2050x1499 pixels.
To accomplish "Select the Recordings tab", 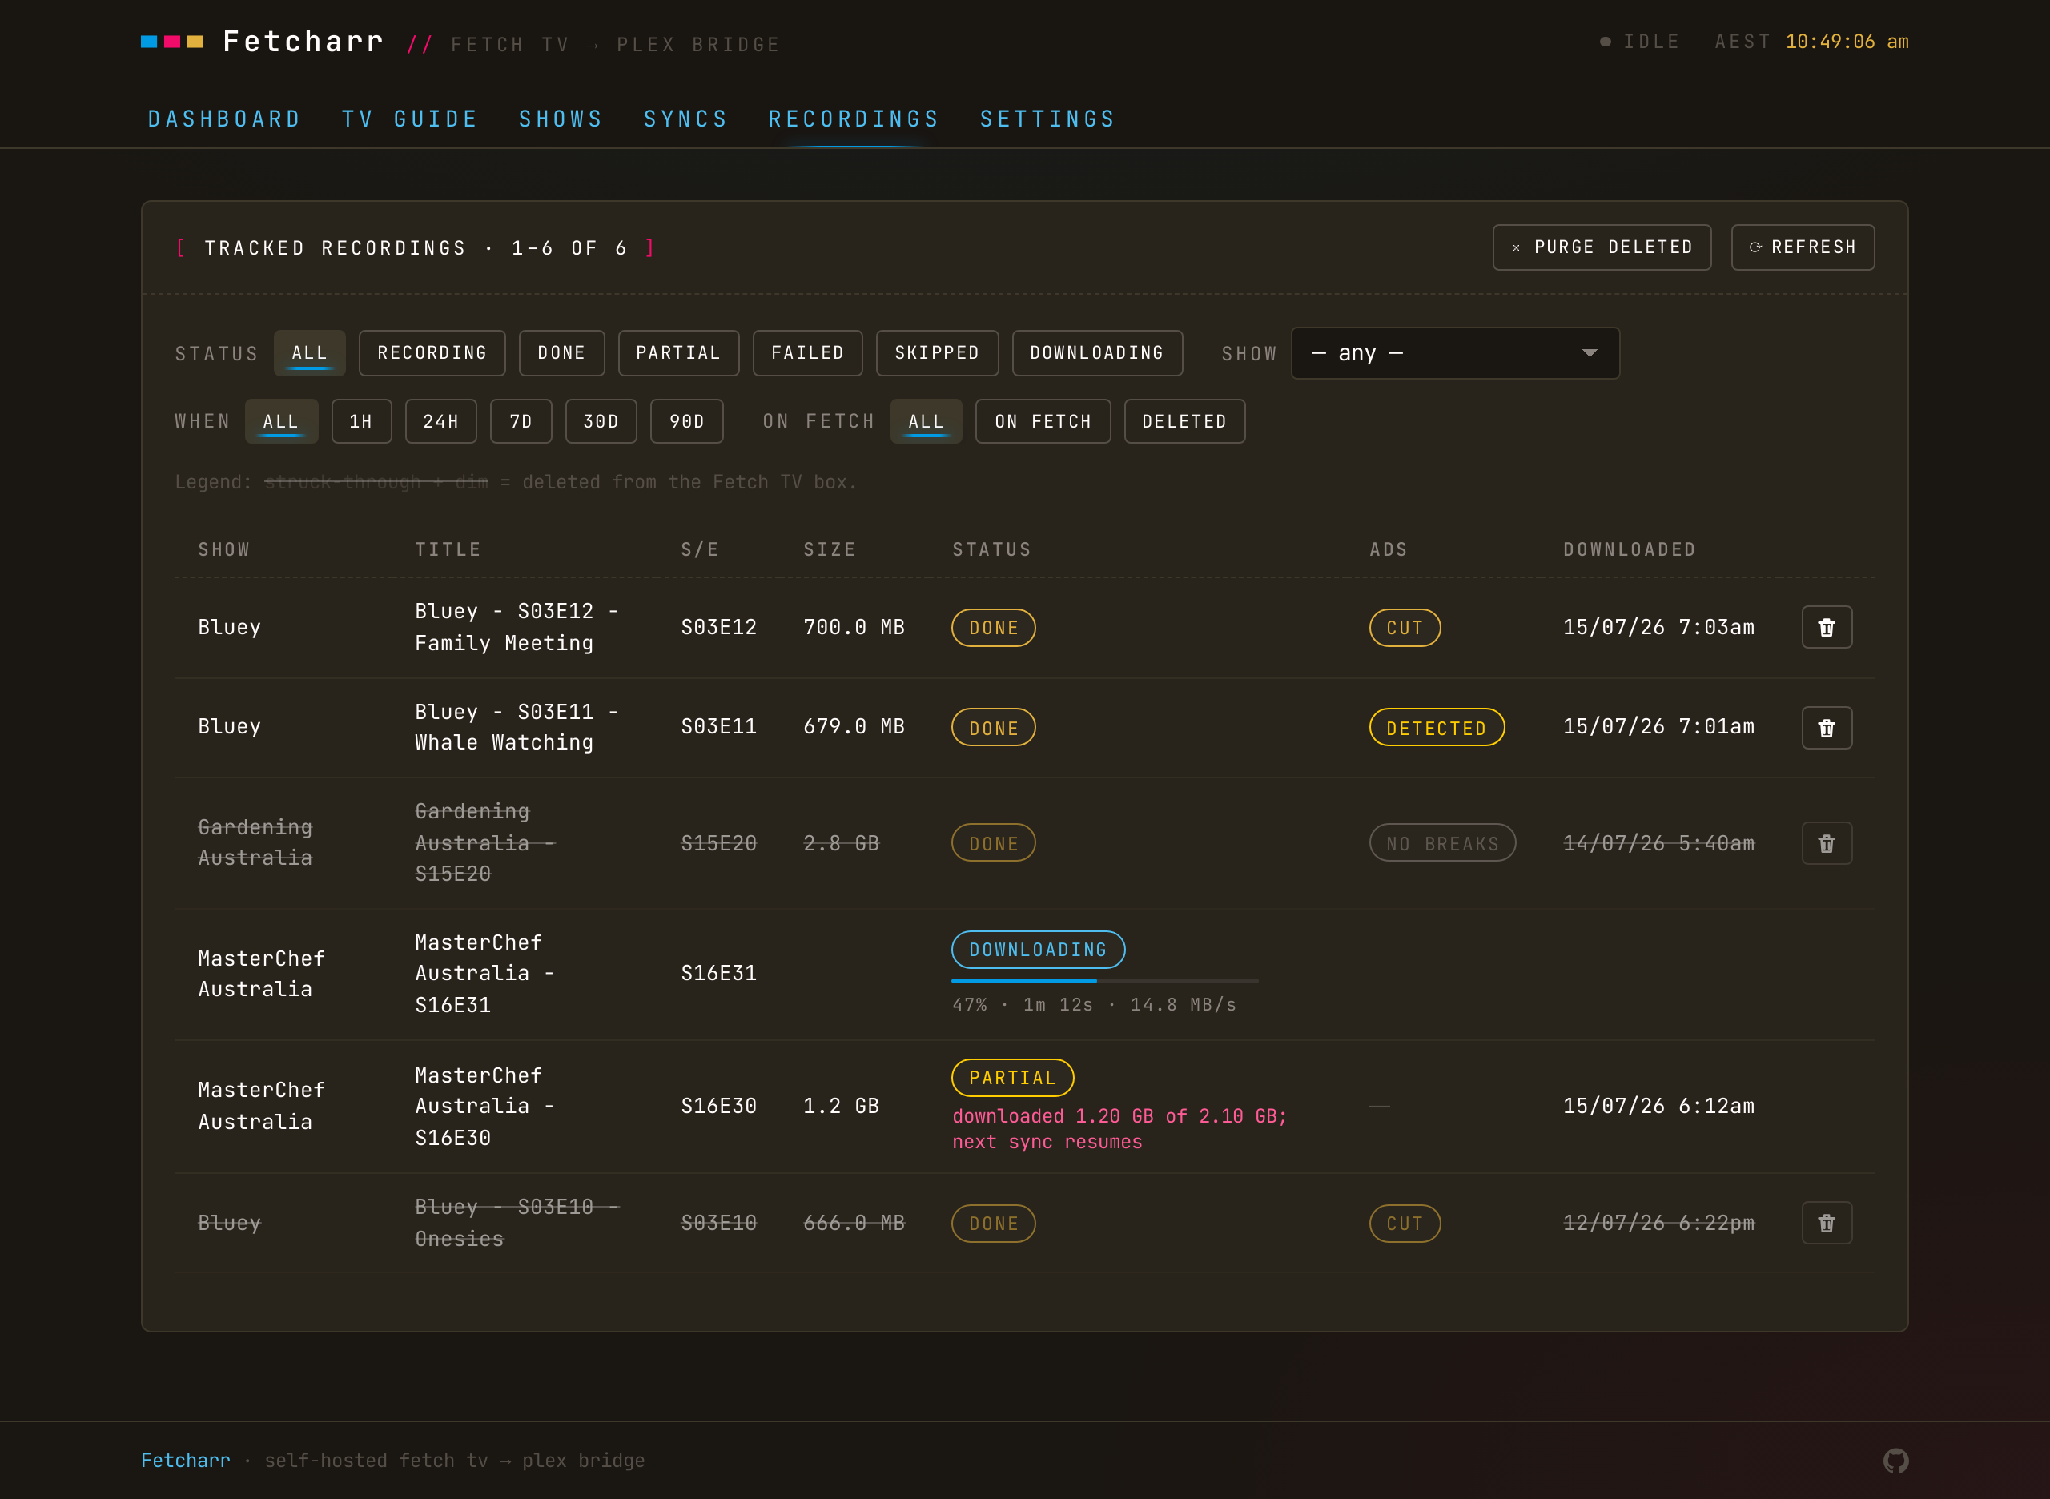I will click(x=853, y=119).
